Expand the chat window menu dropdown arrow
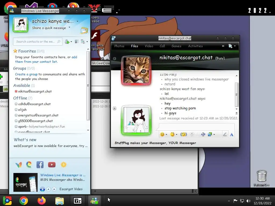 point(235,46)
